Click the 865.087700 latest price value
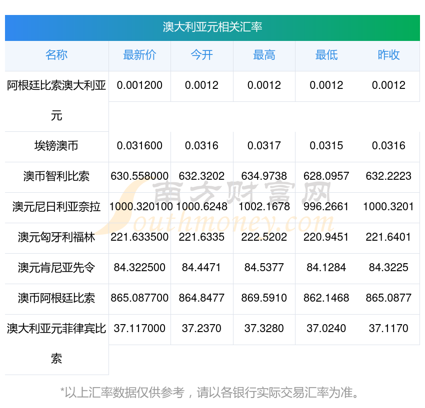425x408 pixels. click(139, 298)
